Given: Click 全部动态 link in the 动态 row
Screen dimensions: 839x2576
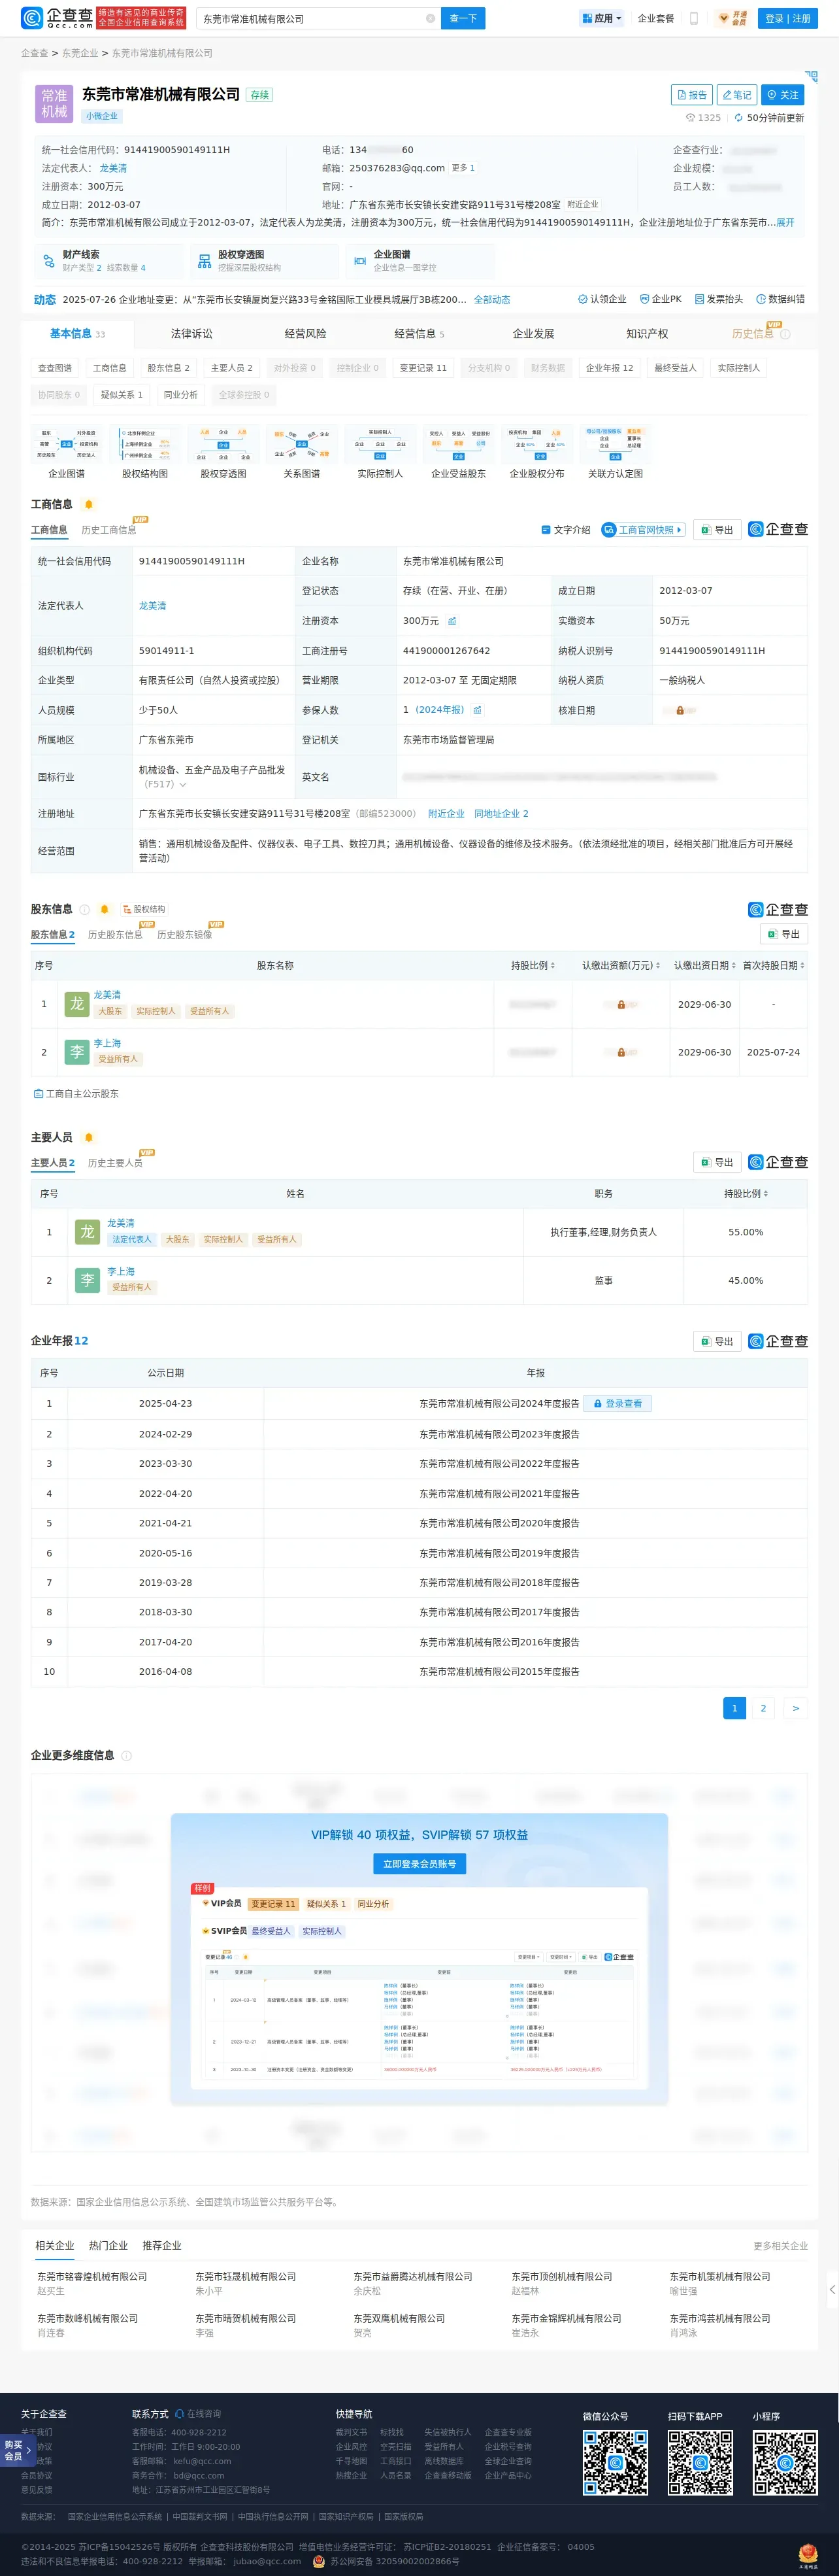Looking at the screenshot, I should [491, 300].
